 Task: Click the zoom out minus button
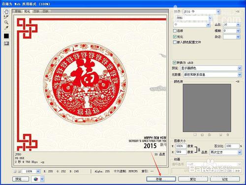[15, 171]
